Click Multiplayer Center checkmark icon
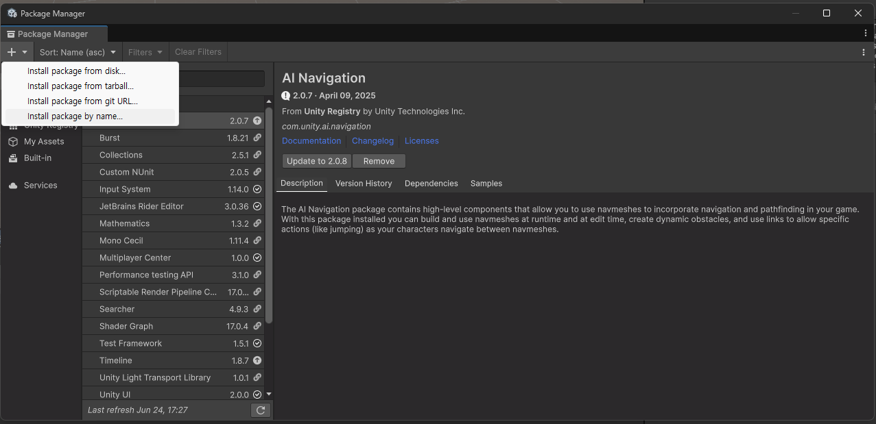 (x=257, y=258)
